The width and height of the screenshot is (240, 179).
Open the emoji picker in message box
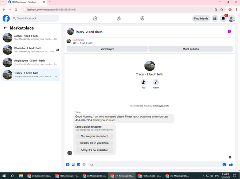click(224, 165)
